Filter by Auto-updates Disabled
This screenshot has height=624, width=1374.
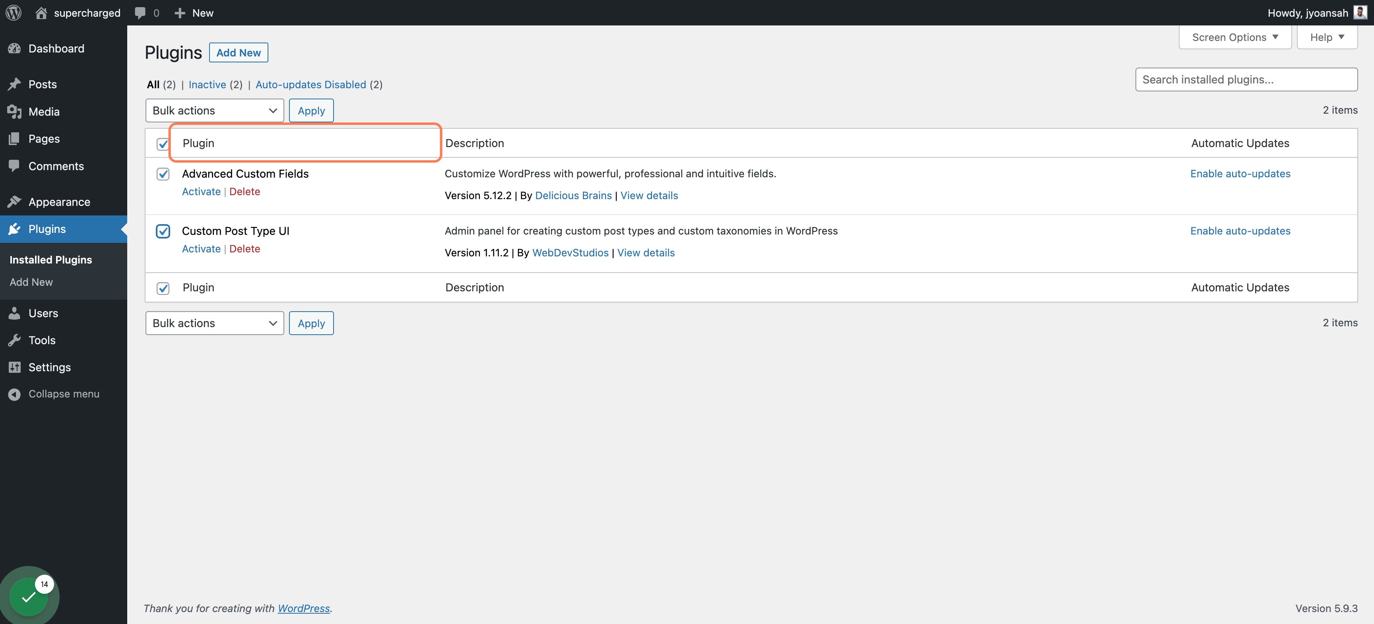pyautogui.click(x=311, y=84)
